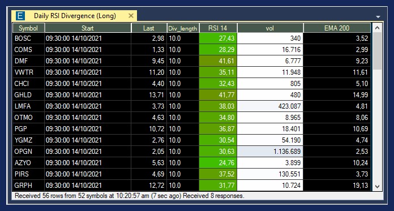The height and width of the screenshot is (211, 394).
Task: Select the BOSC symbol row
Action: click(x=192, y=38)
